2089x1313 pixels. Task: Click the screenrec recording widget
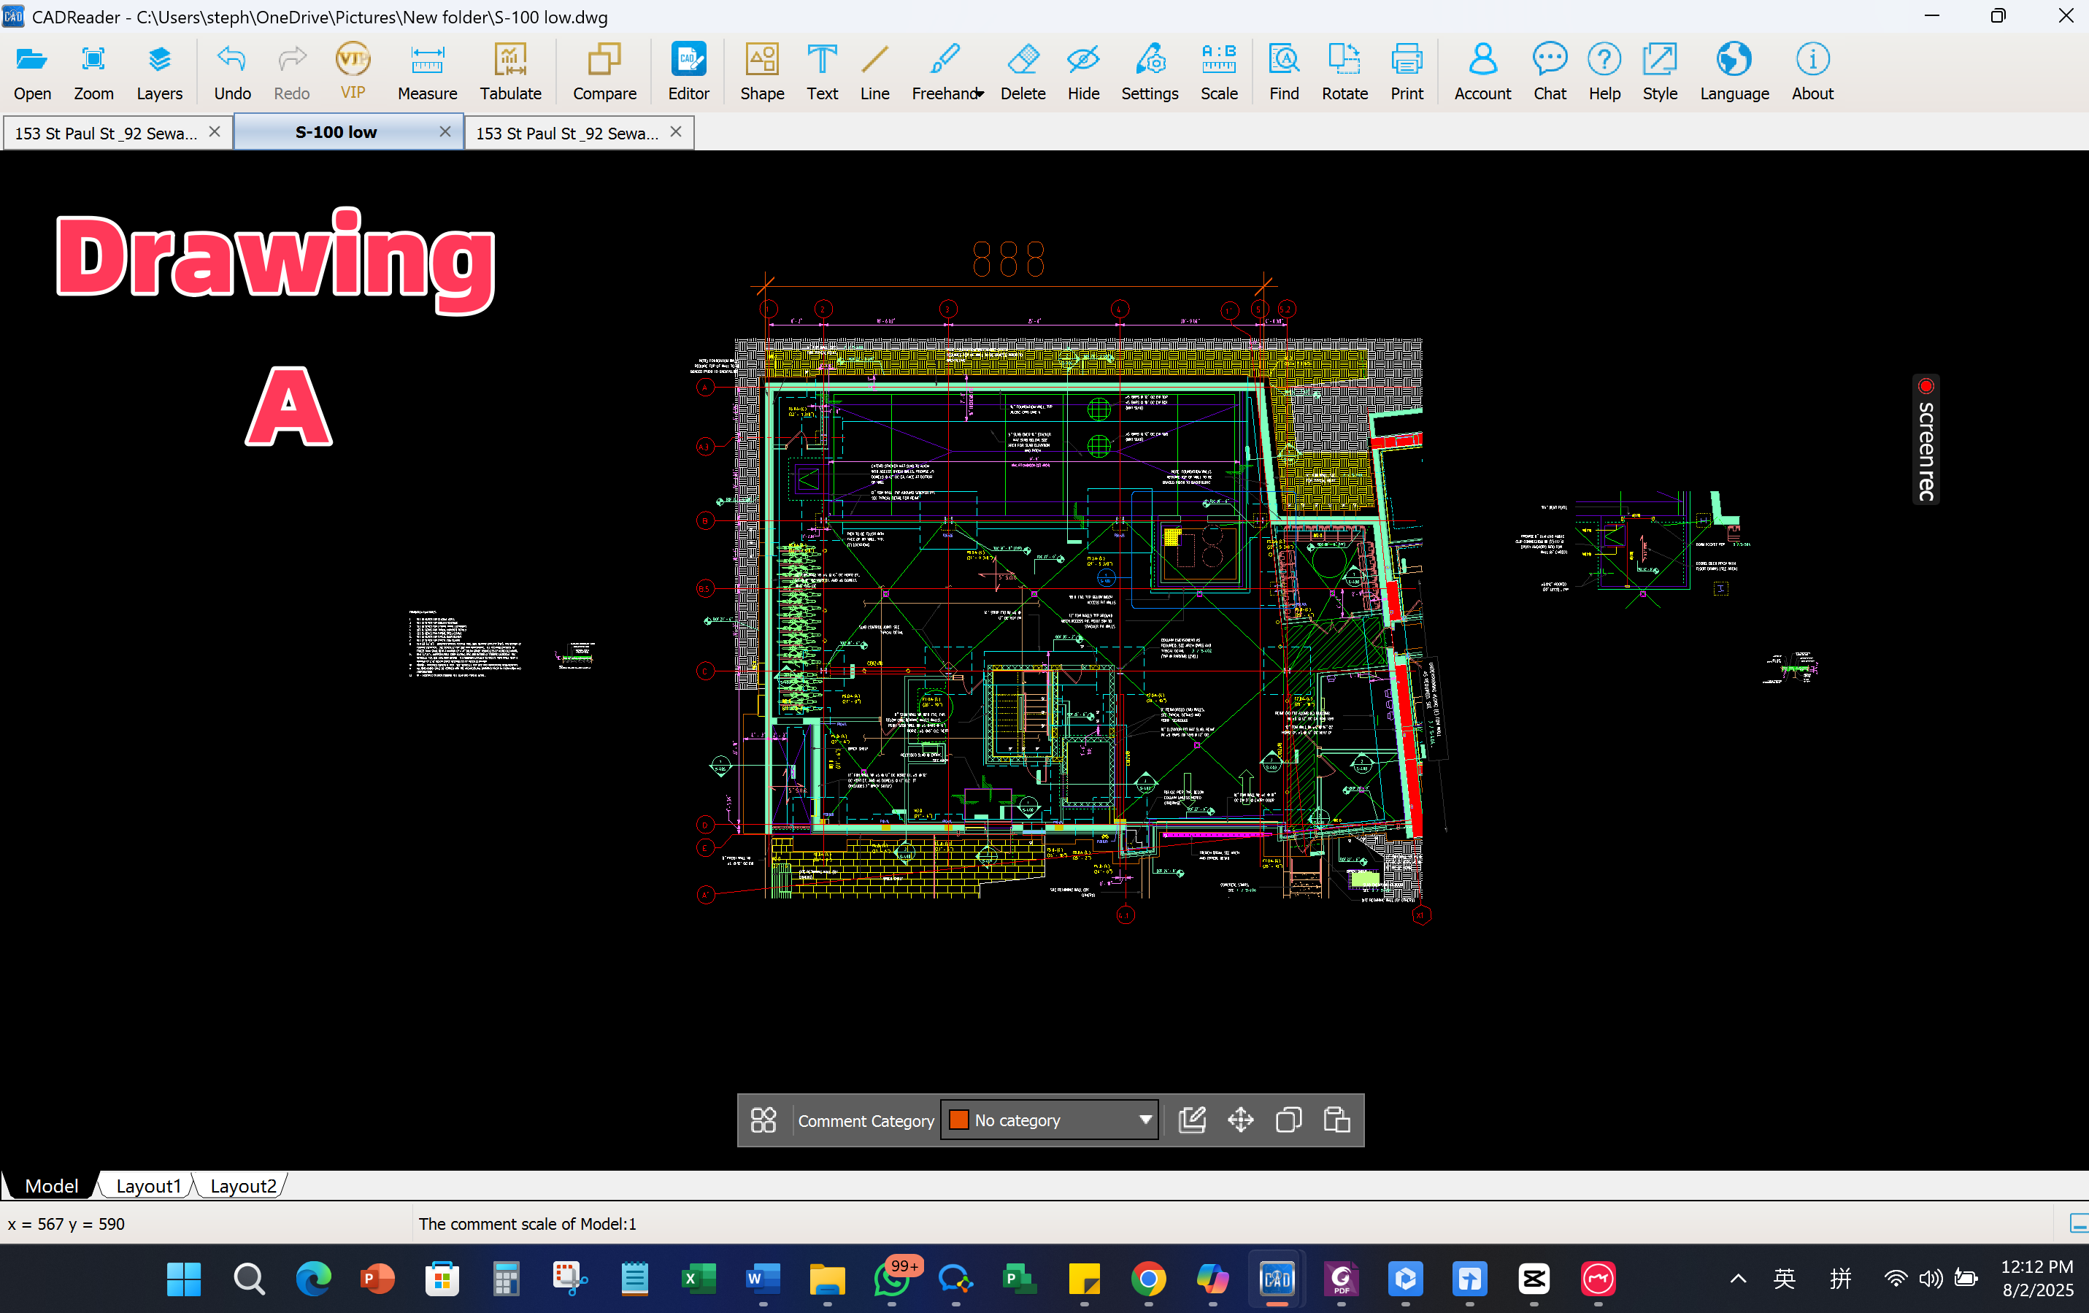pyautogui.click(x=1926, y=439)
